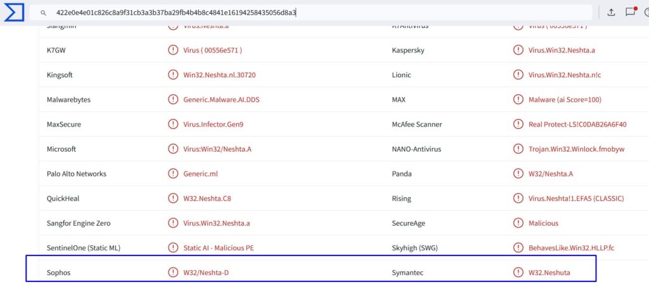Click alert icon beside Real Protect-LS!C0DAB26A6F40
The width and height of the screenshot is (649, 284).
coord(518,124)
